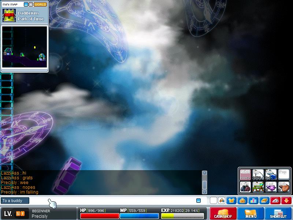Click the Shift ATTACK quickslot

coord(245,175)
